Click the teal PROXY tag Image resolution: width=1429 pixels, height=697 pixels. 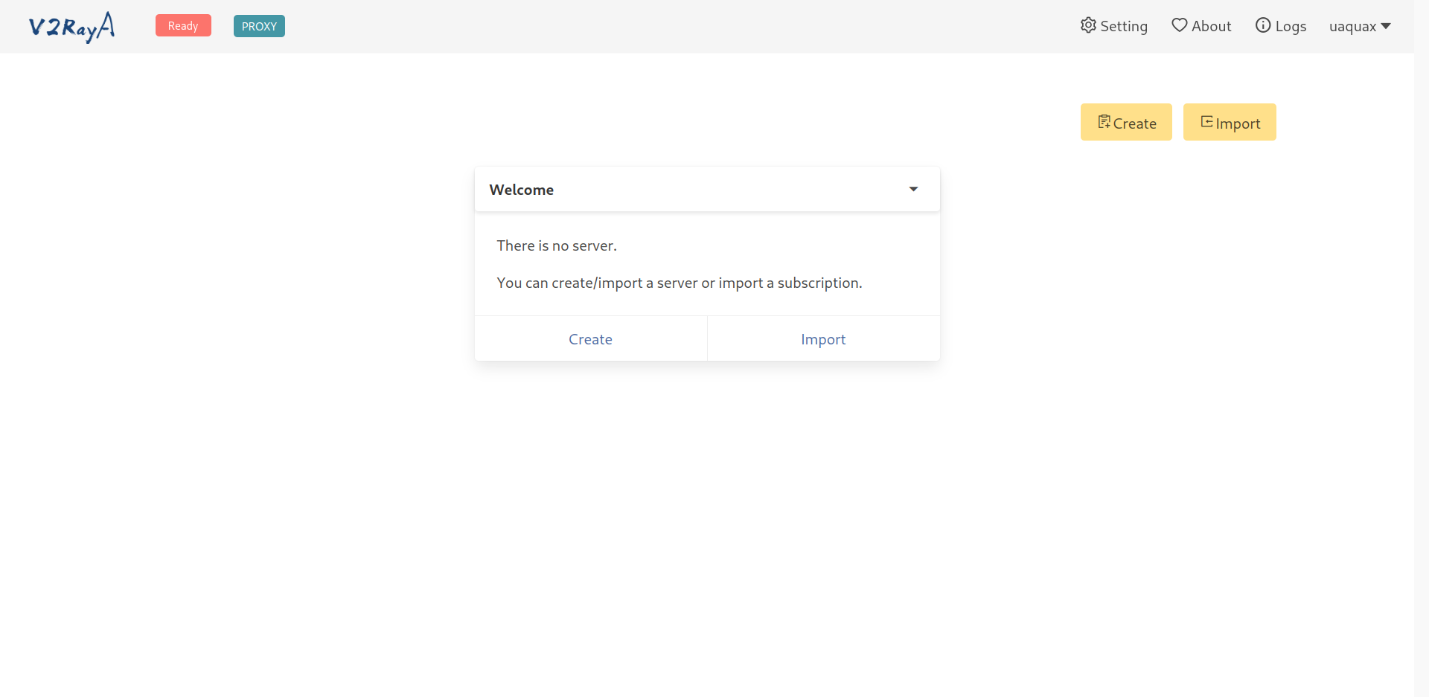pos(259,26)
